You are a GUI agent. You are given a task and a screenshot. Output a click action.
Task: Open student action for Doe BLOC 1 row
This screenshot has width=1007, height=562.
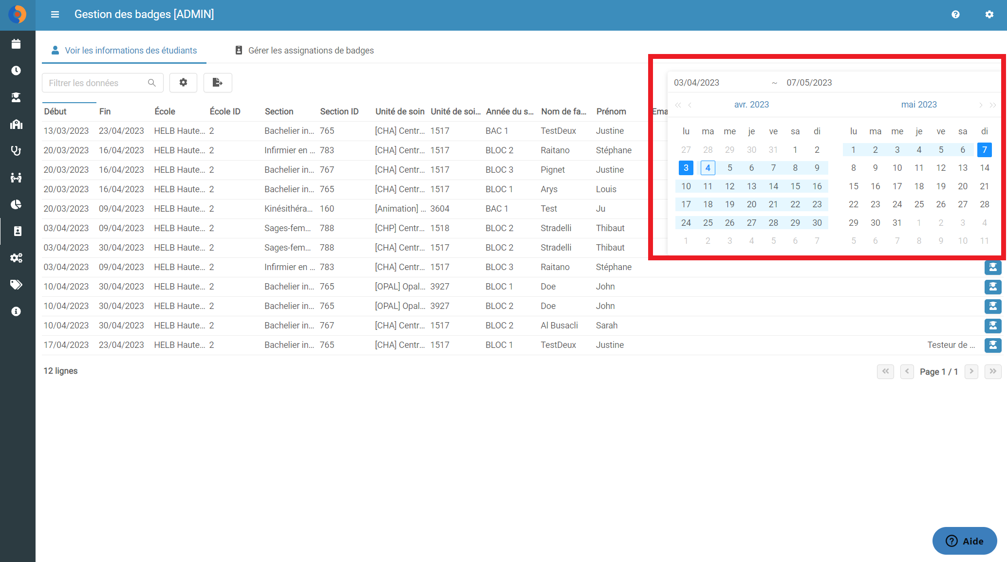tap(993, 287)
